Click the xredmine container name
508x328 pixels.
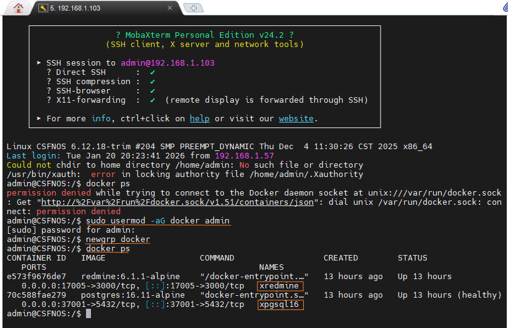280,286
